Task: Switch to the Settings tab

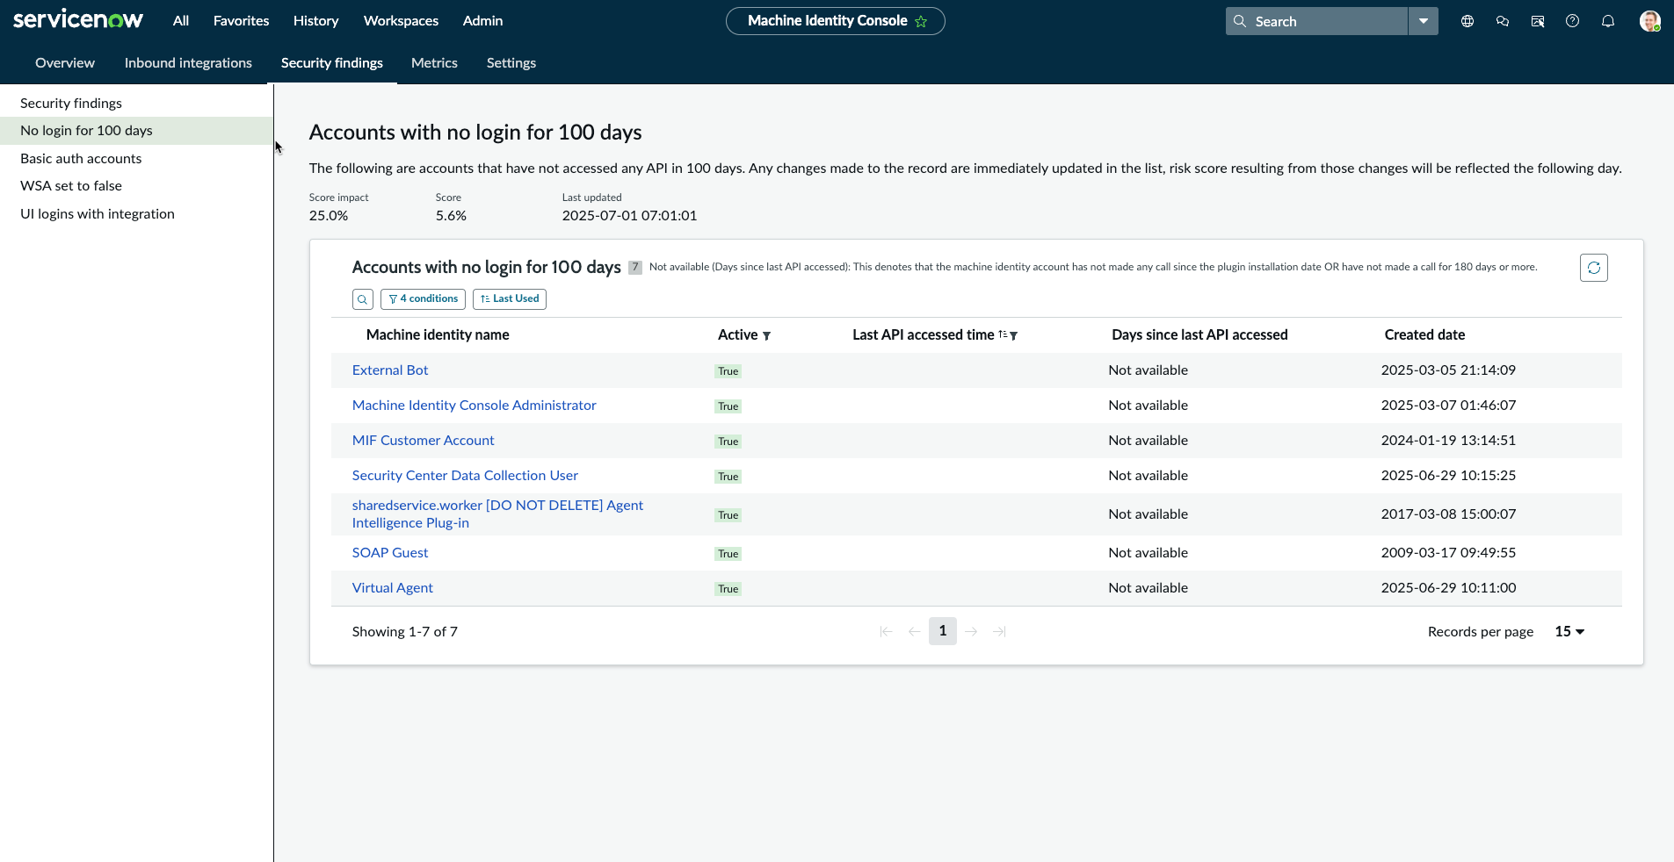Action: (511, 63)
